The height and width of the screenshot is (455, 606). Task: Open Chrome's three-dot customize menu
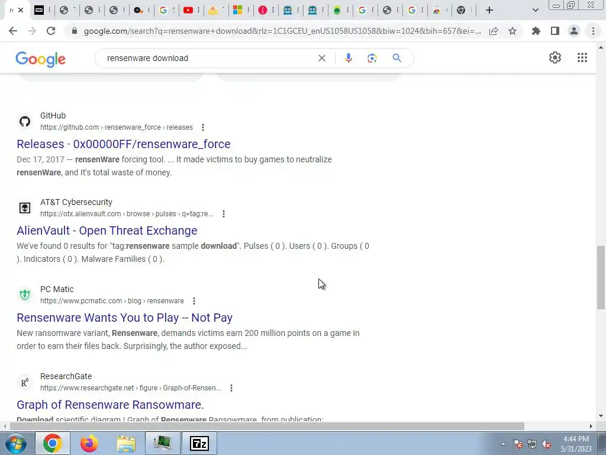pos(593,31)
